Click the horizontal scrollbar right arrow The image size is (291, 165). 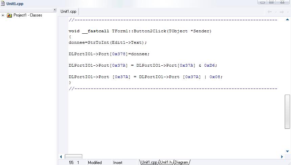pyautogui.click(x=282, y=157)
